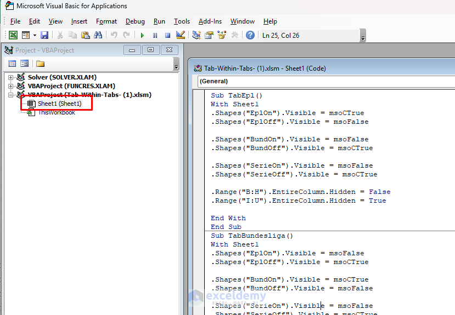This screenshot has height=315, width=455.
Task: Open Visual Basic Help question mark icon
Action: [250, 35]
